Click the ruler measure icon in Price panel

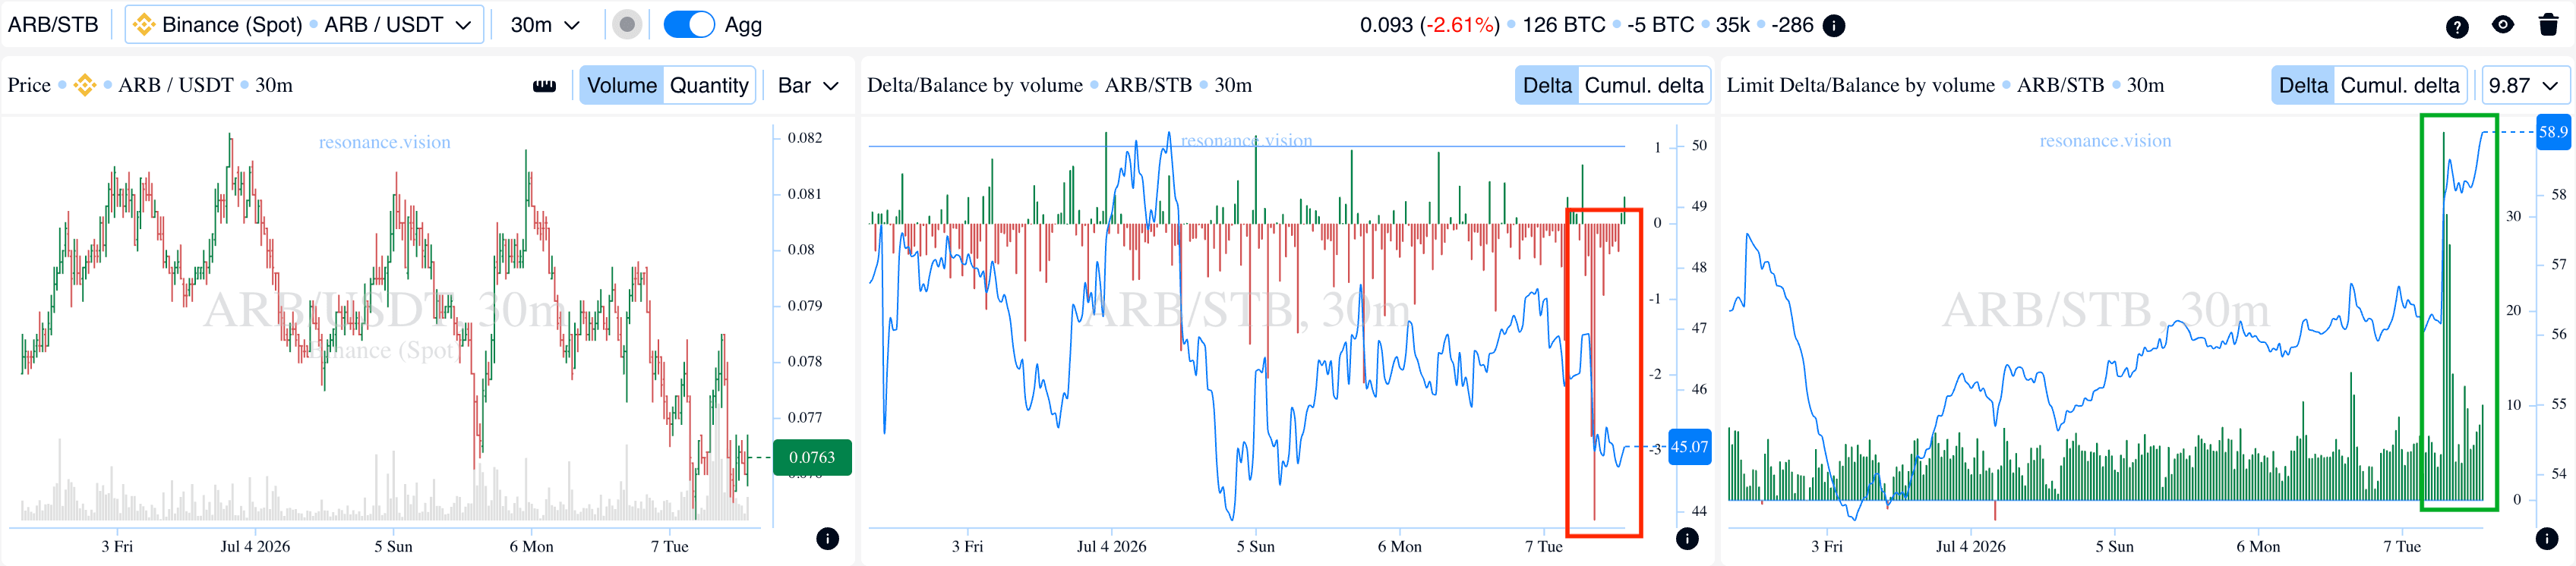pyautogui.click(x=544, y=86)
